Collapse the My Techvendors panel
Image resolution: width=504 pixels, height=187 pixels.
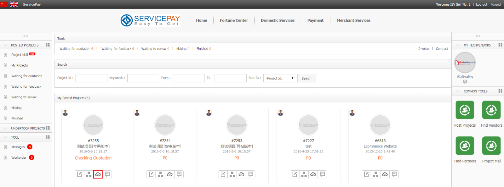[x=458, y=45]
